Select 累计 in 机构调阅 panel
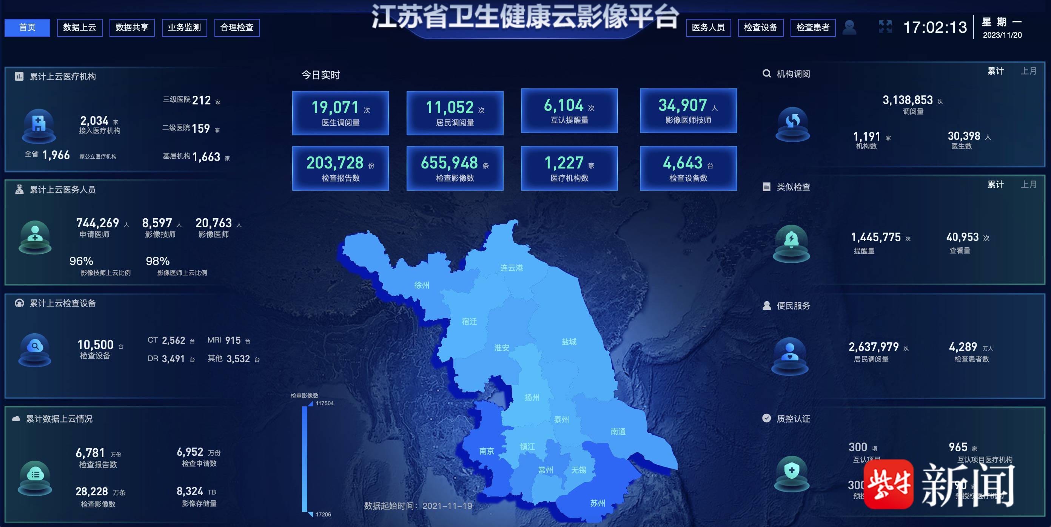Screen dimensions: 1051x527 [x=995, y=71]
